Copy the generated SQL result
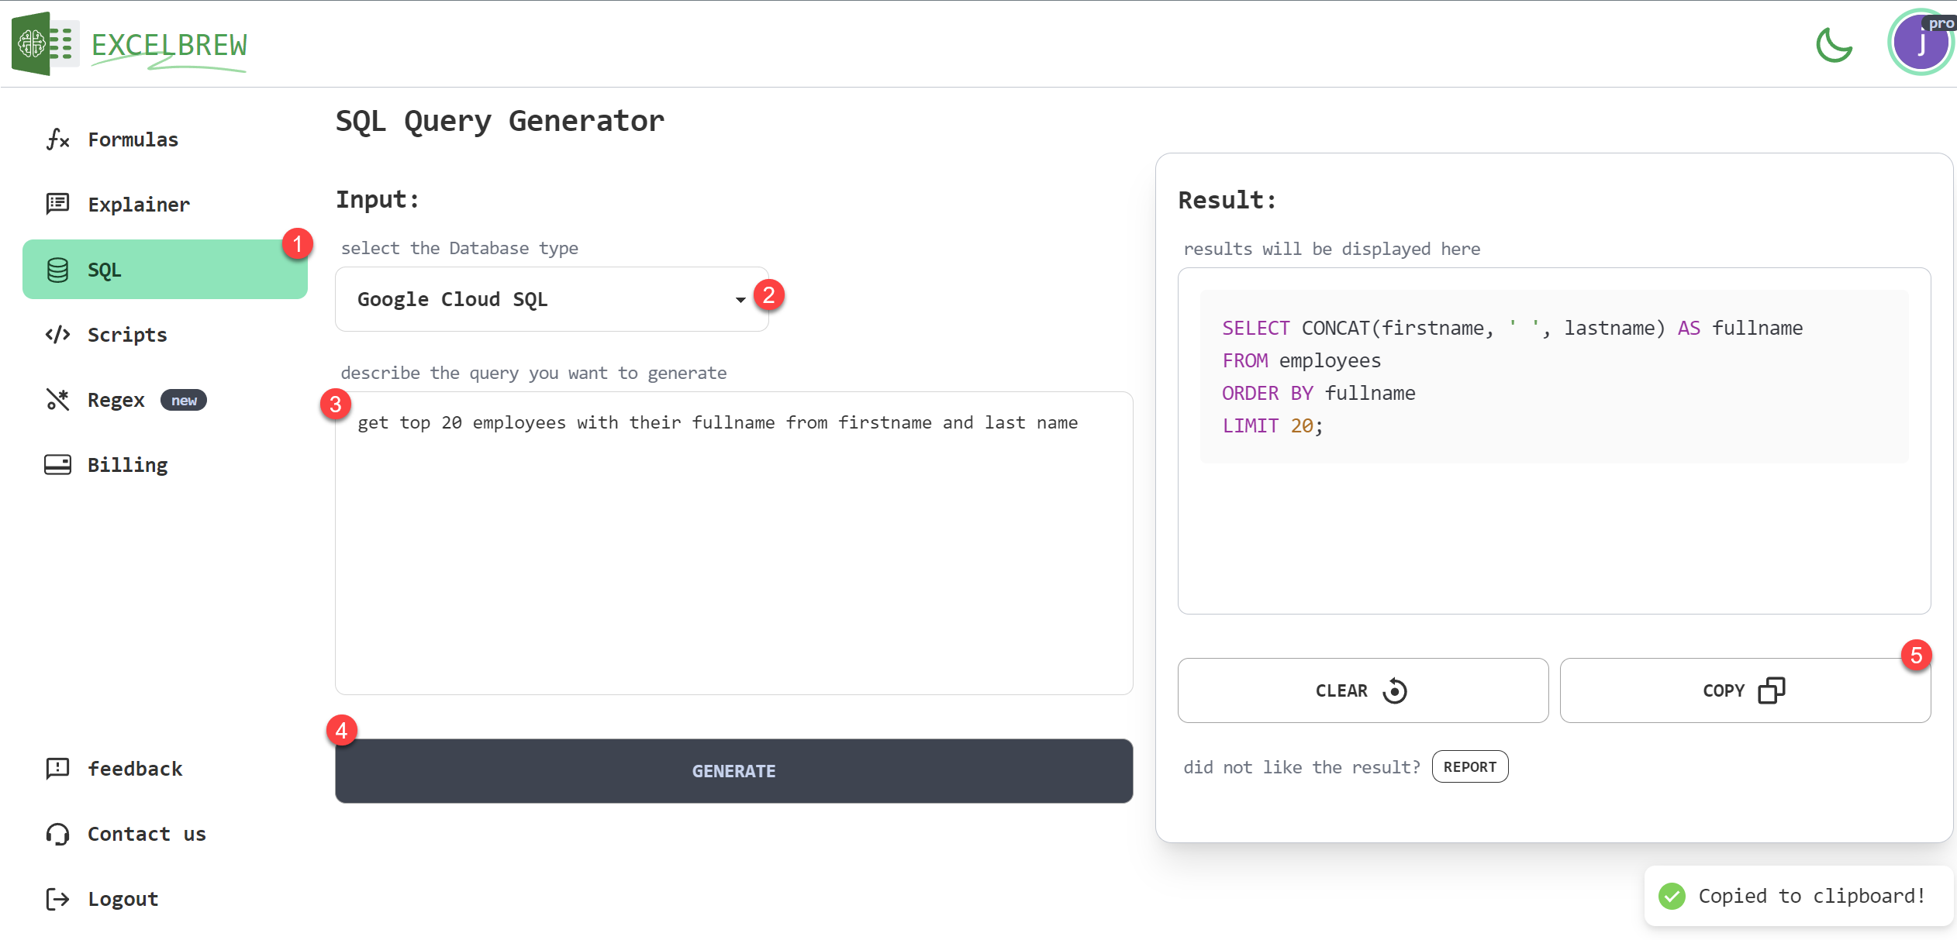 (x=1744, y=690)
